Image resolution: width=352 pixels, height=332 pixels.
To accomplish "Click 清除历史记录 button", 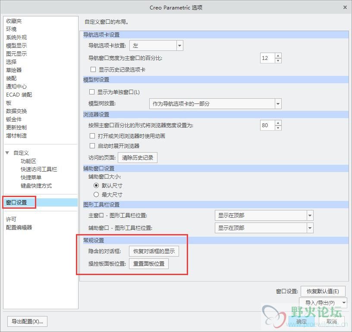I will (138, 158).
